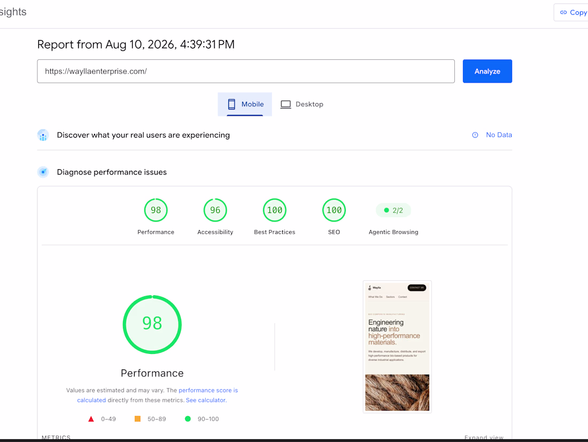
Task: Click the Copy link button
Action: click(x=571, y=12)
